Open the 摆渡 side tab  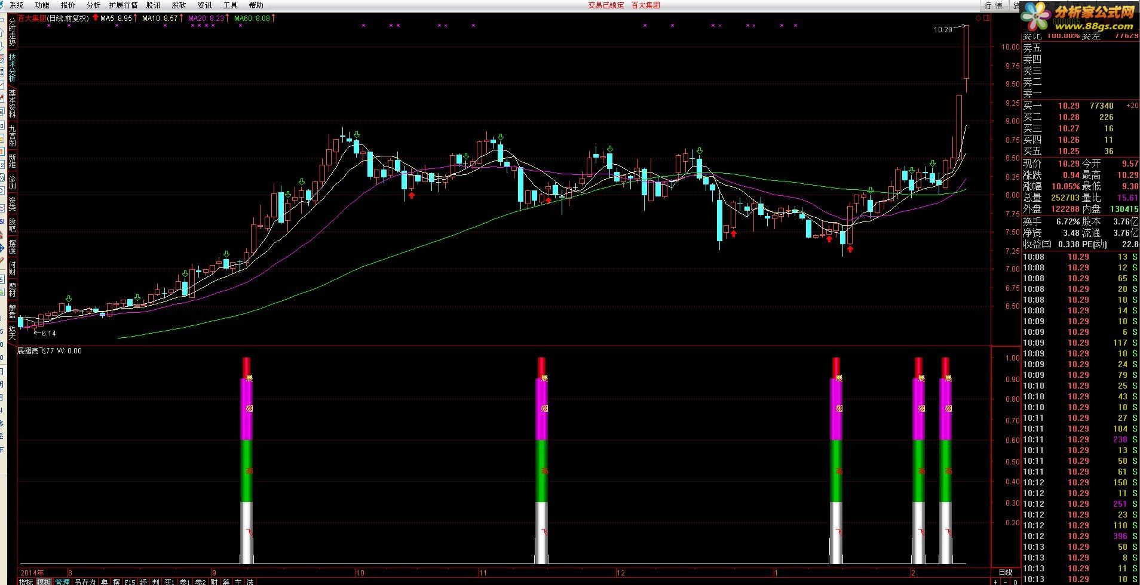pos(11,247)
